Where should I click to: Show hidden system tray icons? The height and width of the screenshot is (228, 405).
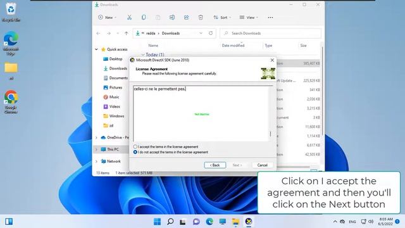[335, 222]
